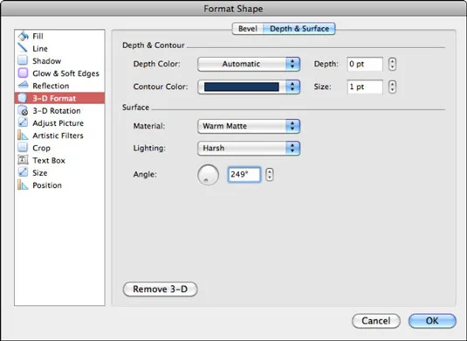The height and width of the screenshot is (341, 467).
Task: Switch to the Bevel tab
Action: click(248, 29)
